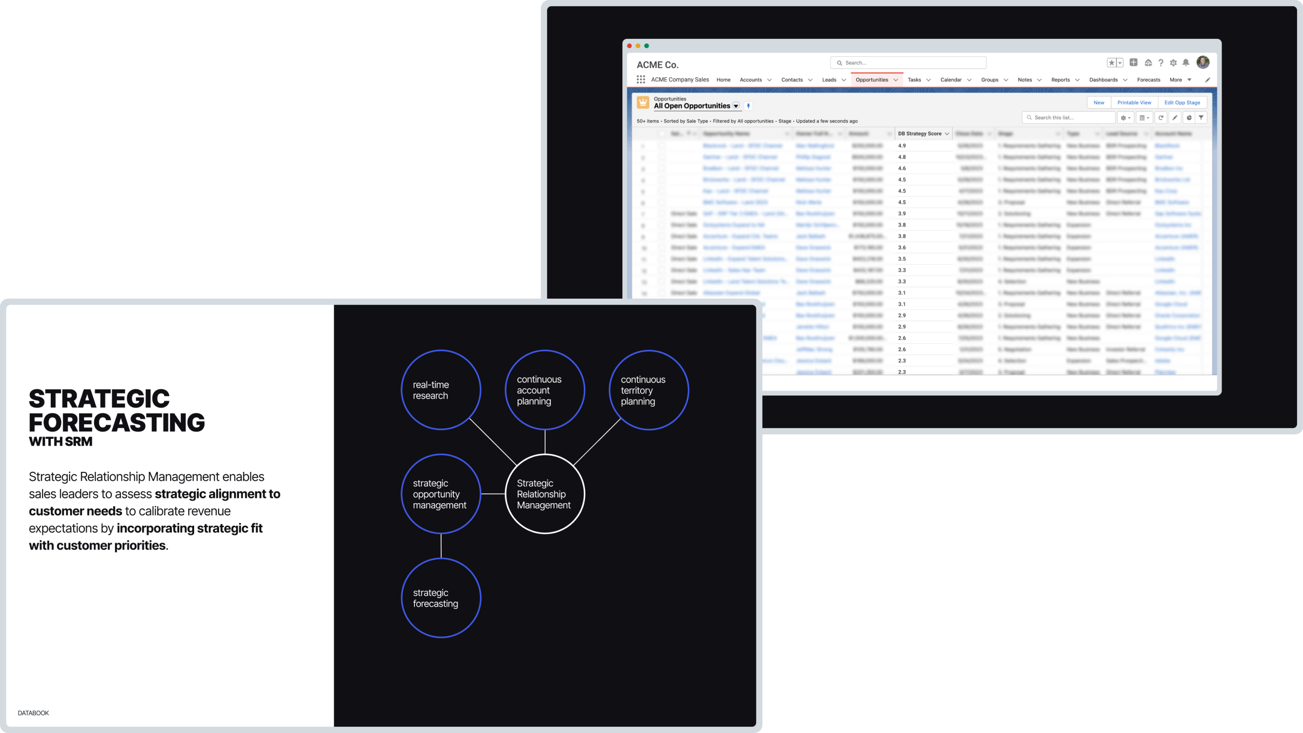Pin the All Open Opportunities list view
Image resolution: width=1303 pixels, height=733 pixels.
click(749, 106)
